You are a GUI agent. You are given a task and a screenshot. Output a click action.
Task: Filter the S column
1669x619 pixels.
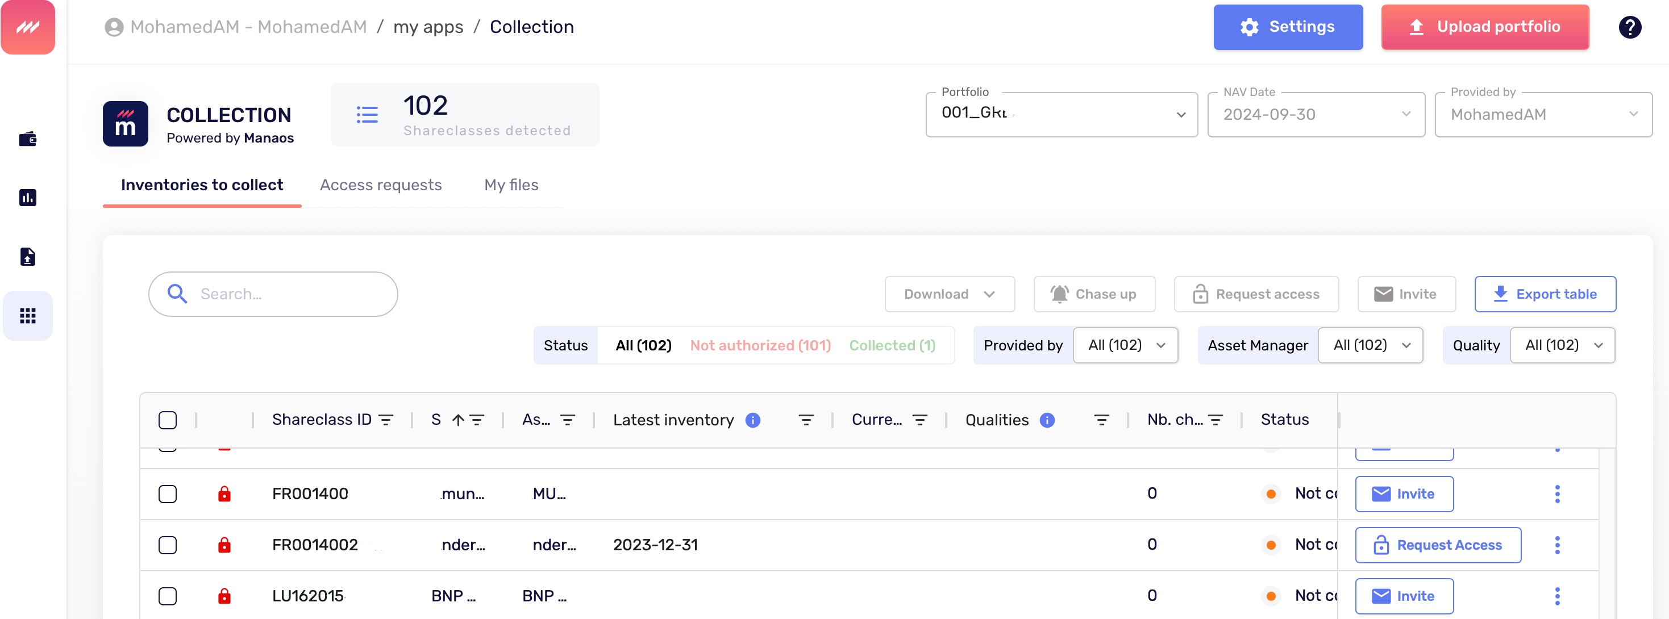coord(477,420)
